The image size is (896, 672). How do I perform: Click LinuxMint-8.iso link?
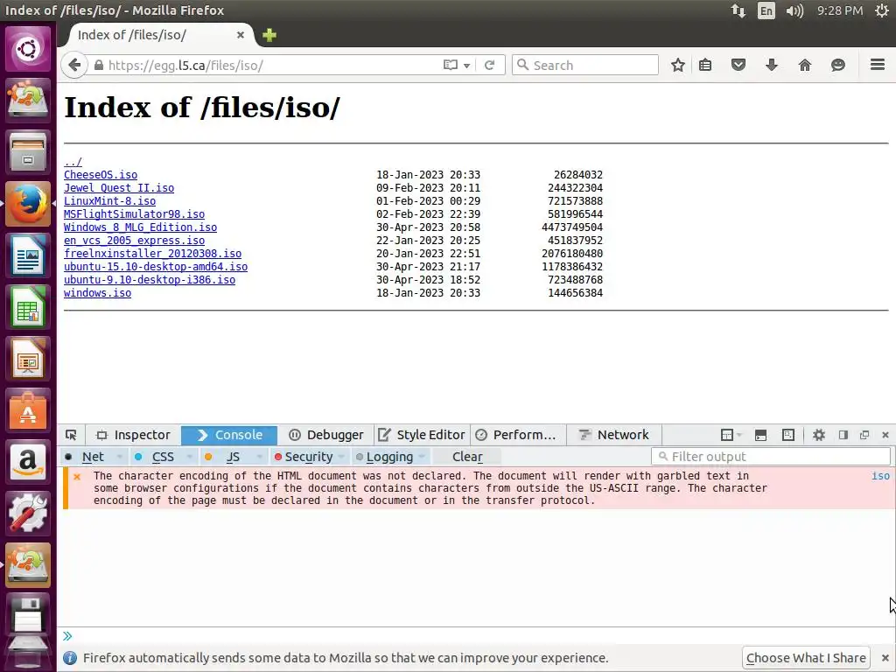pos(109,201)
